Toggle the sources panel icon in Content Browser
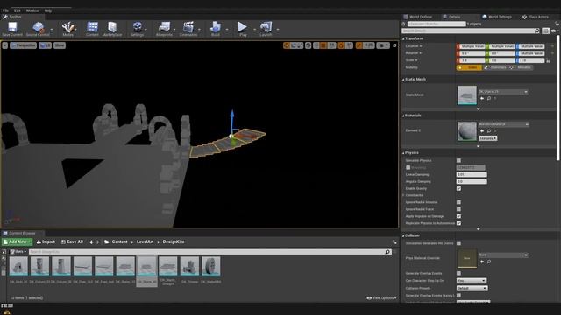 coord(4,252)
